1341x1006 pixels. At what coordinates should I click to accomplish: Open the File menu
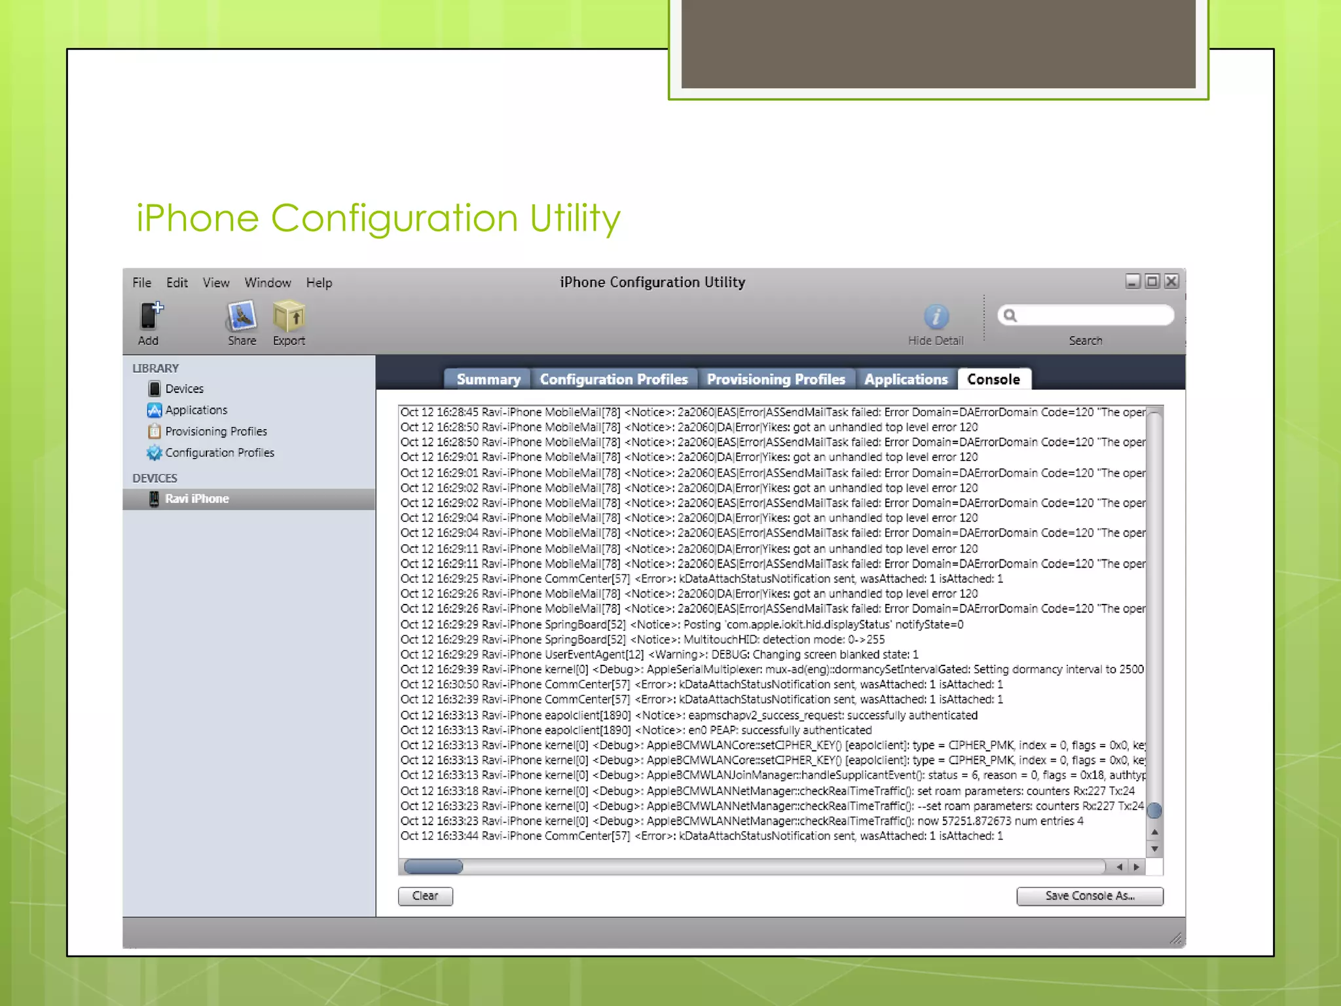pos(141,282)
